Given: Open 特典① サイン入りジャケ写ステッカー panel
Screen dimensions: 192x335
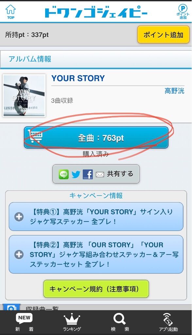Looking at the screenshot, I should pyautogui.click(x=96, y=217).
